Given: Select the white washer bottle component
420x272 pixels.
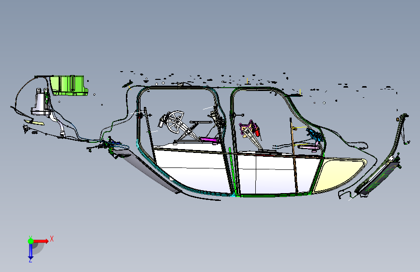Looking at the screenshot, I should [x=41, y=102].
